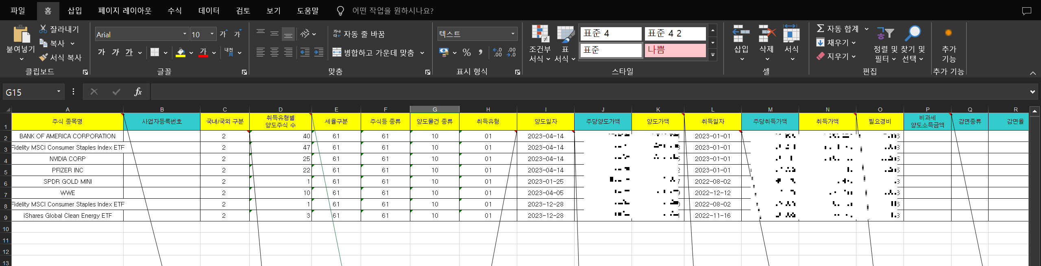The height and width of the screenshot is (266, 1041).
Task: Click the Delete cells (삭제) icon
Action: [x=767, y=34]
